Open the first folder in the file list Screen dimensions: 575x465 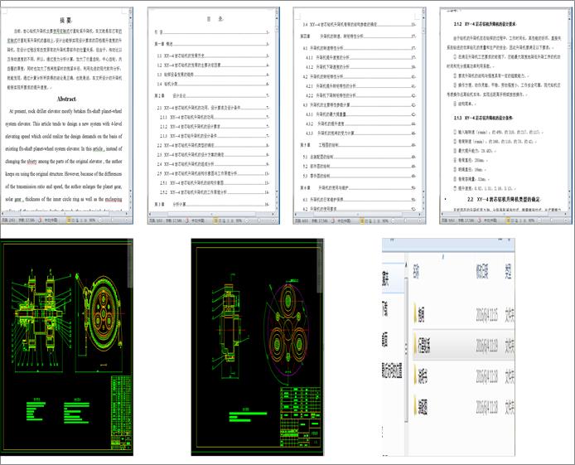click(x=419, y=315)
